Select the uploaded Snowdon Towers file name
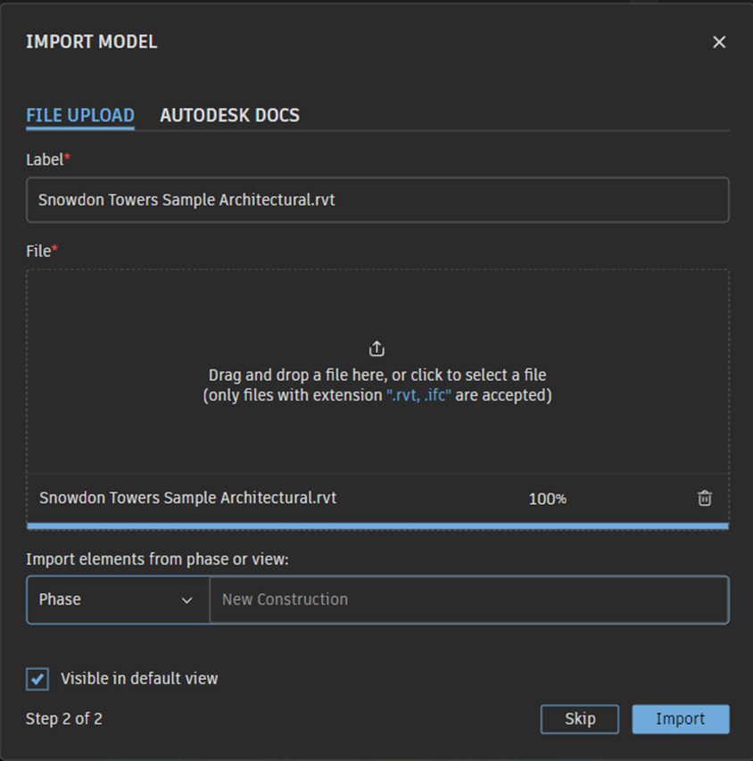This screenshot has width=753, height=761. [x=188, y=498]
